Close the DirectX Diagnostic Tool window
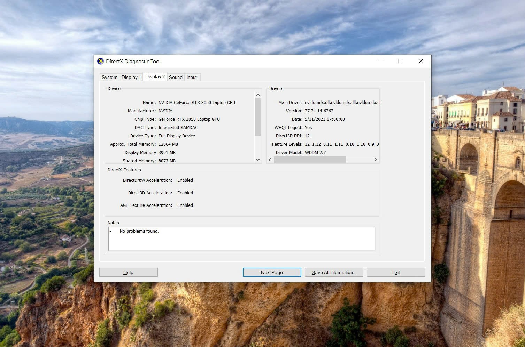 420,61
